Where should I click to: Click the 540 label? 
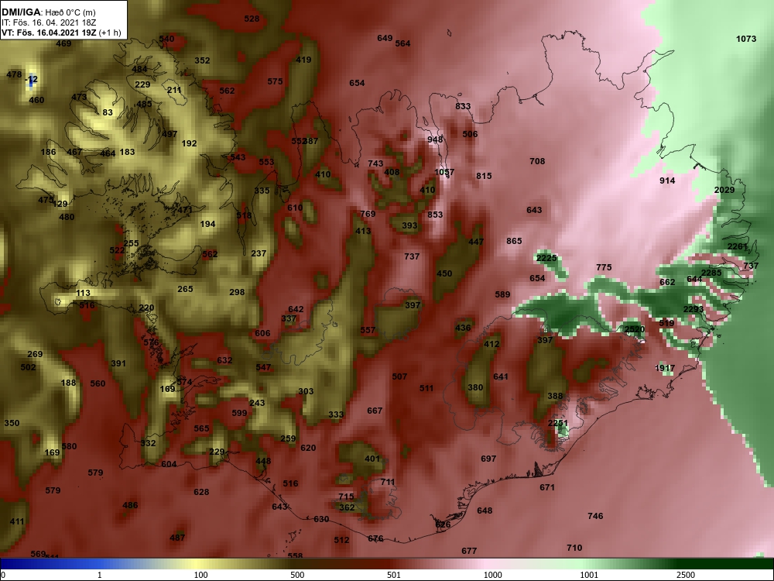(167, 39)
